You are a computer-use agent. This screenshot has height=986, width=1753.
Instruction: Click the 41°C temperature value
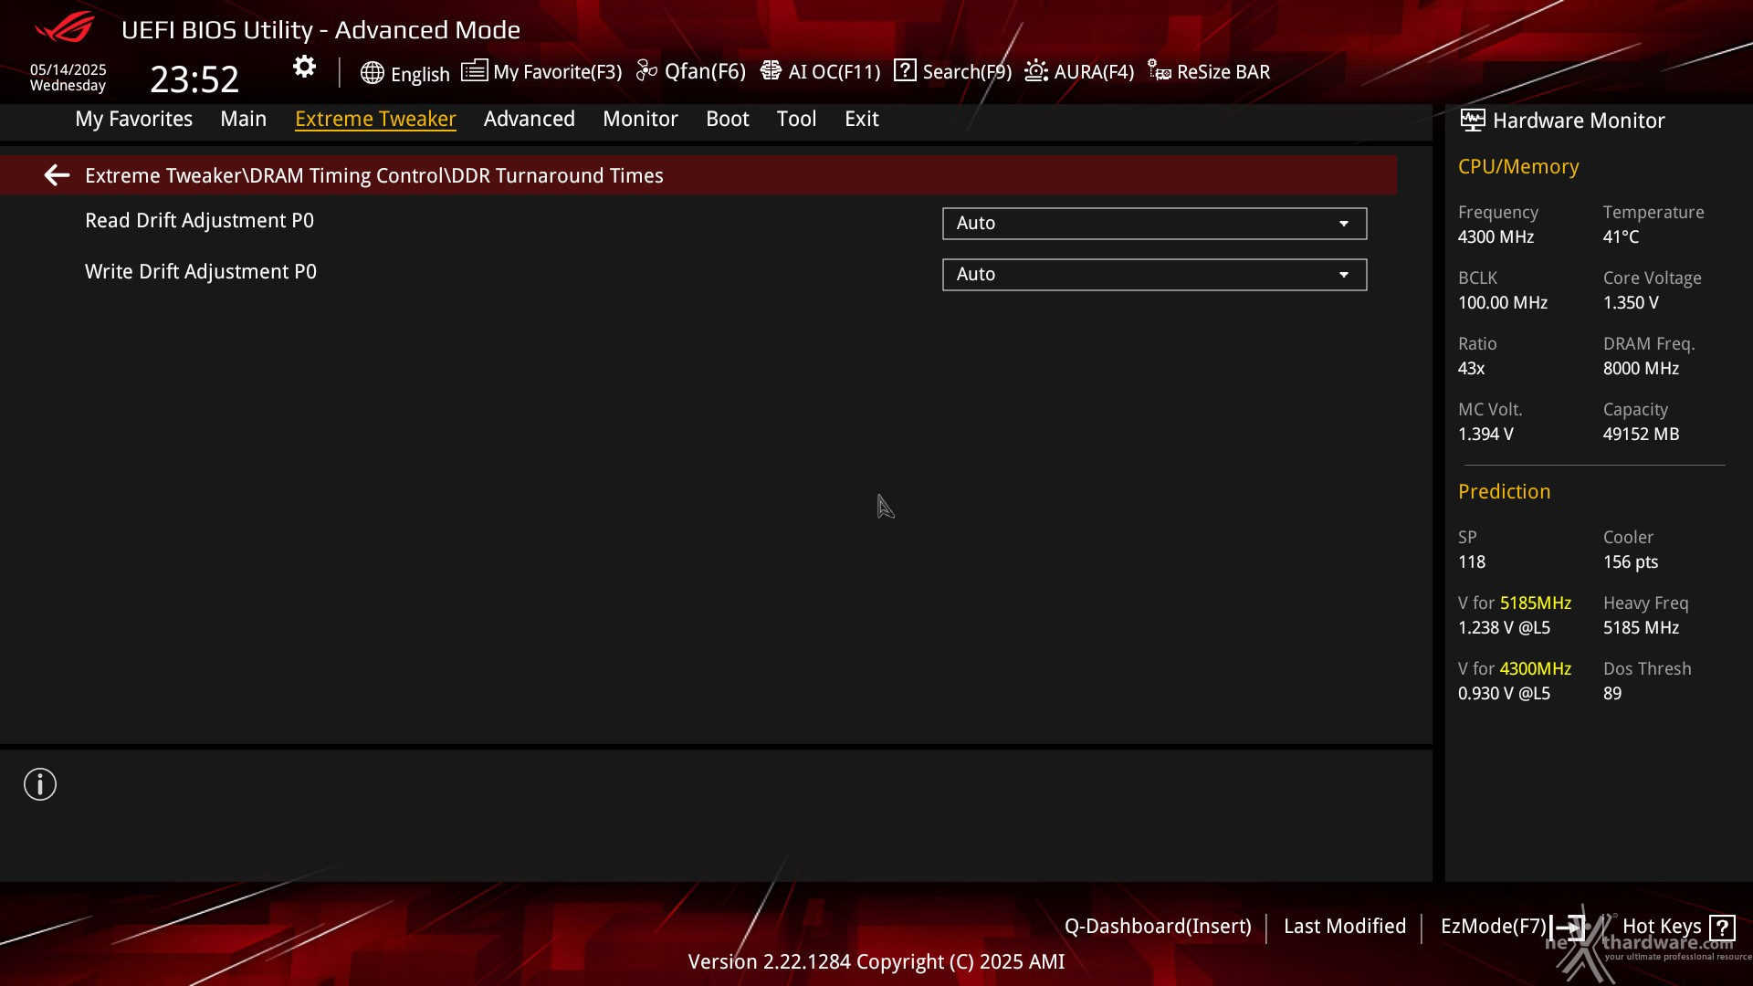point(1622,237)
